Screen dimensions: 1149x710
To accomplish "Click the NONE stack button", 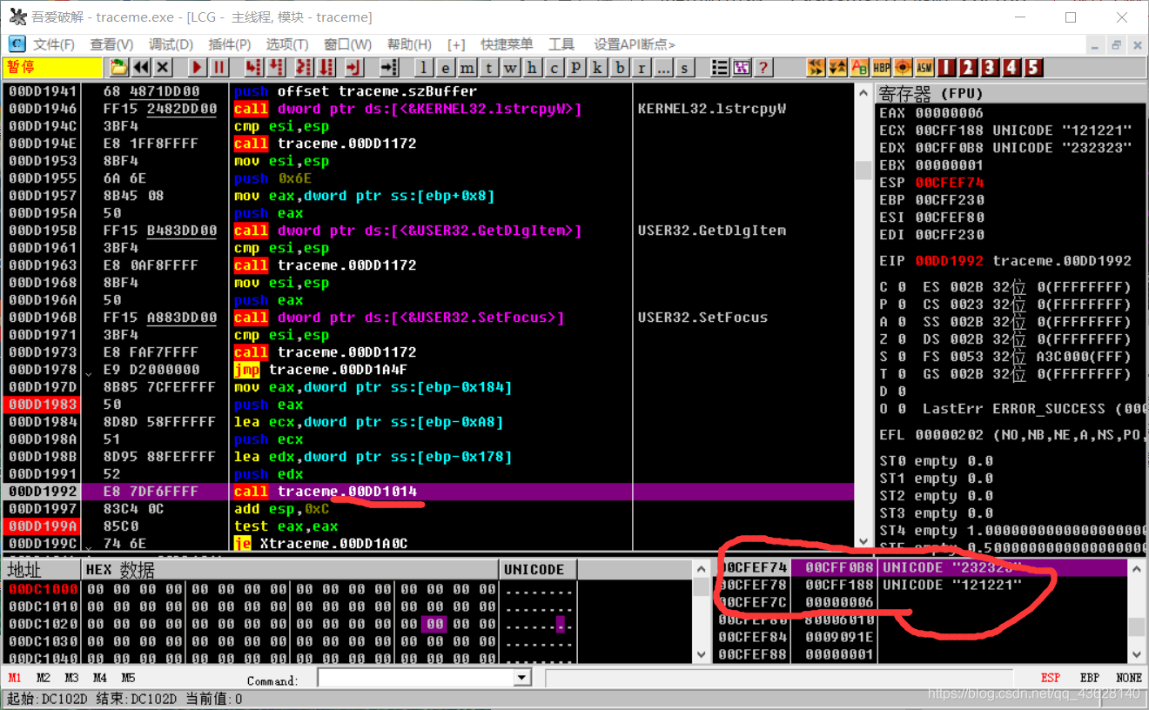I will pyautogui.click(x=1129, y=678).
